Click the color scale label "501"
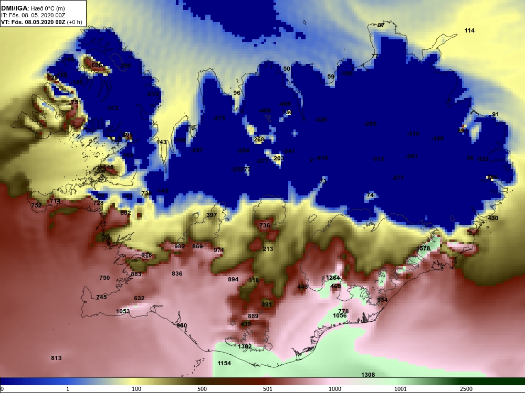 tap(268, 389)
